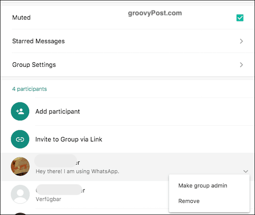Select participant saying Hey there! I am using WhatsApp
The height and width of the screenshot is (215, 255).
click(x=127, y=167)
